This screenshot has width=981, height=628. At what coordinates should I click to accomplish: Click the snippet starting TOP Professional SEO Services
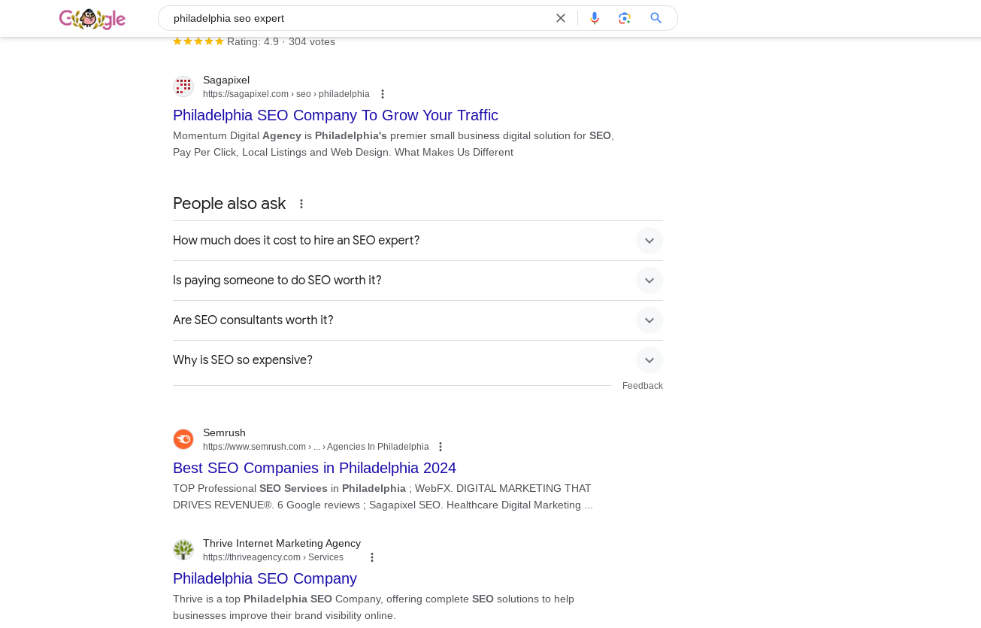383,496
